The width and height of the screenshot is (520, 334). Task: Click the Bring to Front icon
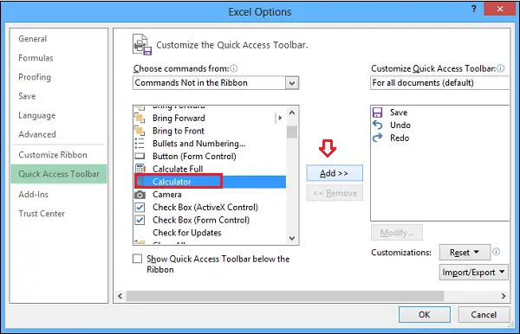(x=140, y=131)
